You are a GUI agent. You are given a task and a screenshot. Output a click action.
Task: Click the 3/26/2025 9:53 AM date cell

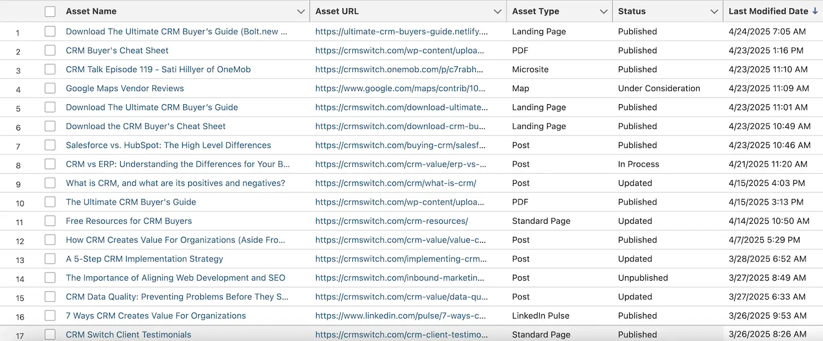tap(768, 316)
